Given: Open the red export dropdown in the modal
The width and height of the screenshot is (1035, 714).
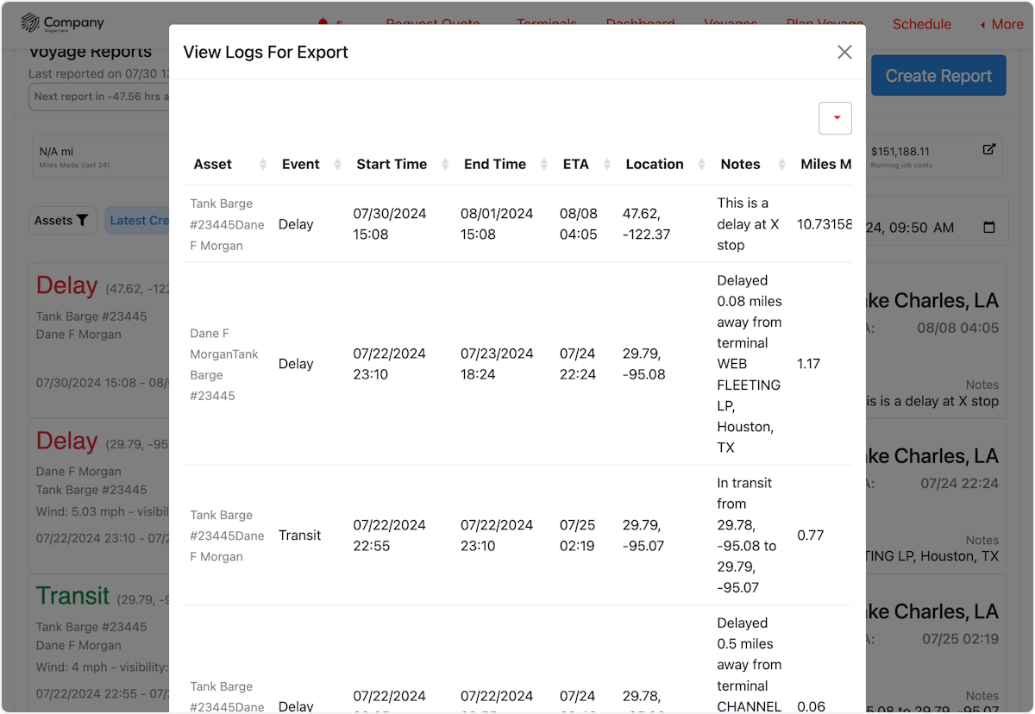Looking at the screenshot, I should point(835,117).
